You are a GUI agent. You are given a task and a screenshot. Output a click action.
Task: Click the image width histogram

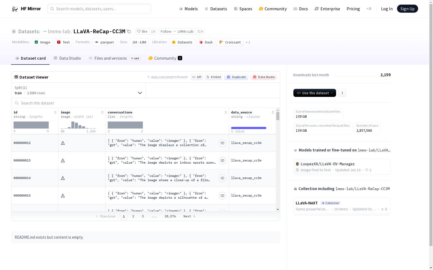[x=78, y=125]
